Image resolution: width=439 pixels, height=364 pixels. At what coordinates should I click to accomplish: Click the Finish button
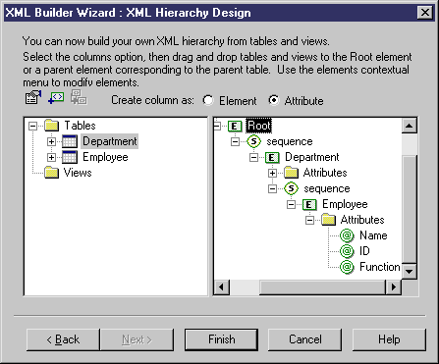[x=222, y=339]
